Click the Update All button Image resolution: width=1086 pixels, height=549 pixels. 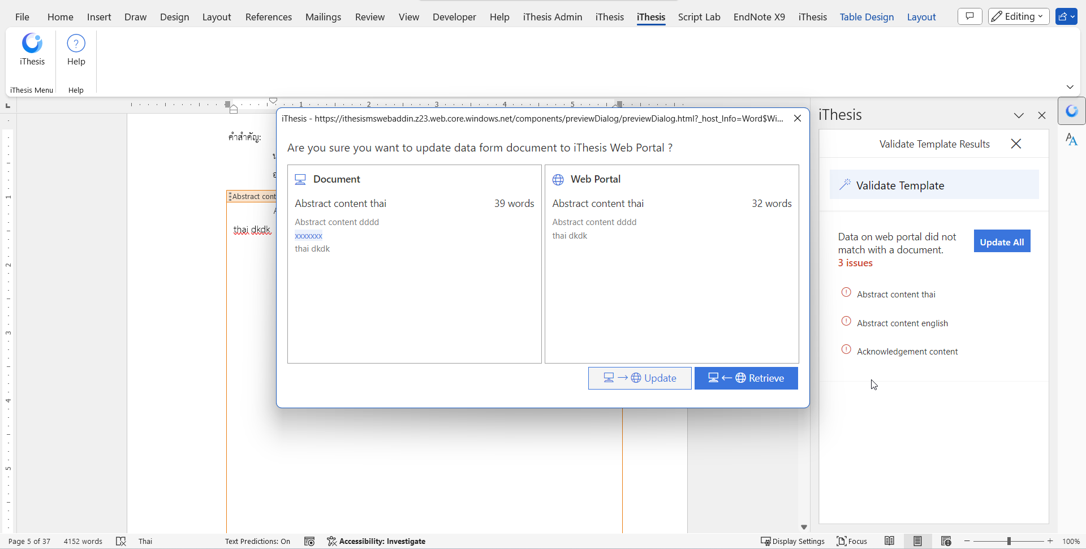coord(1002,241)
